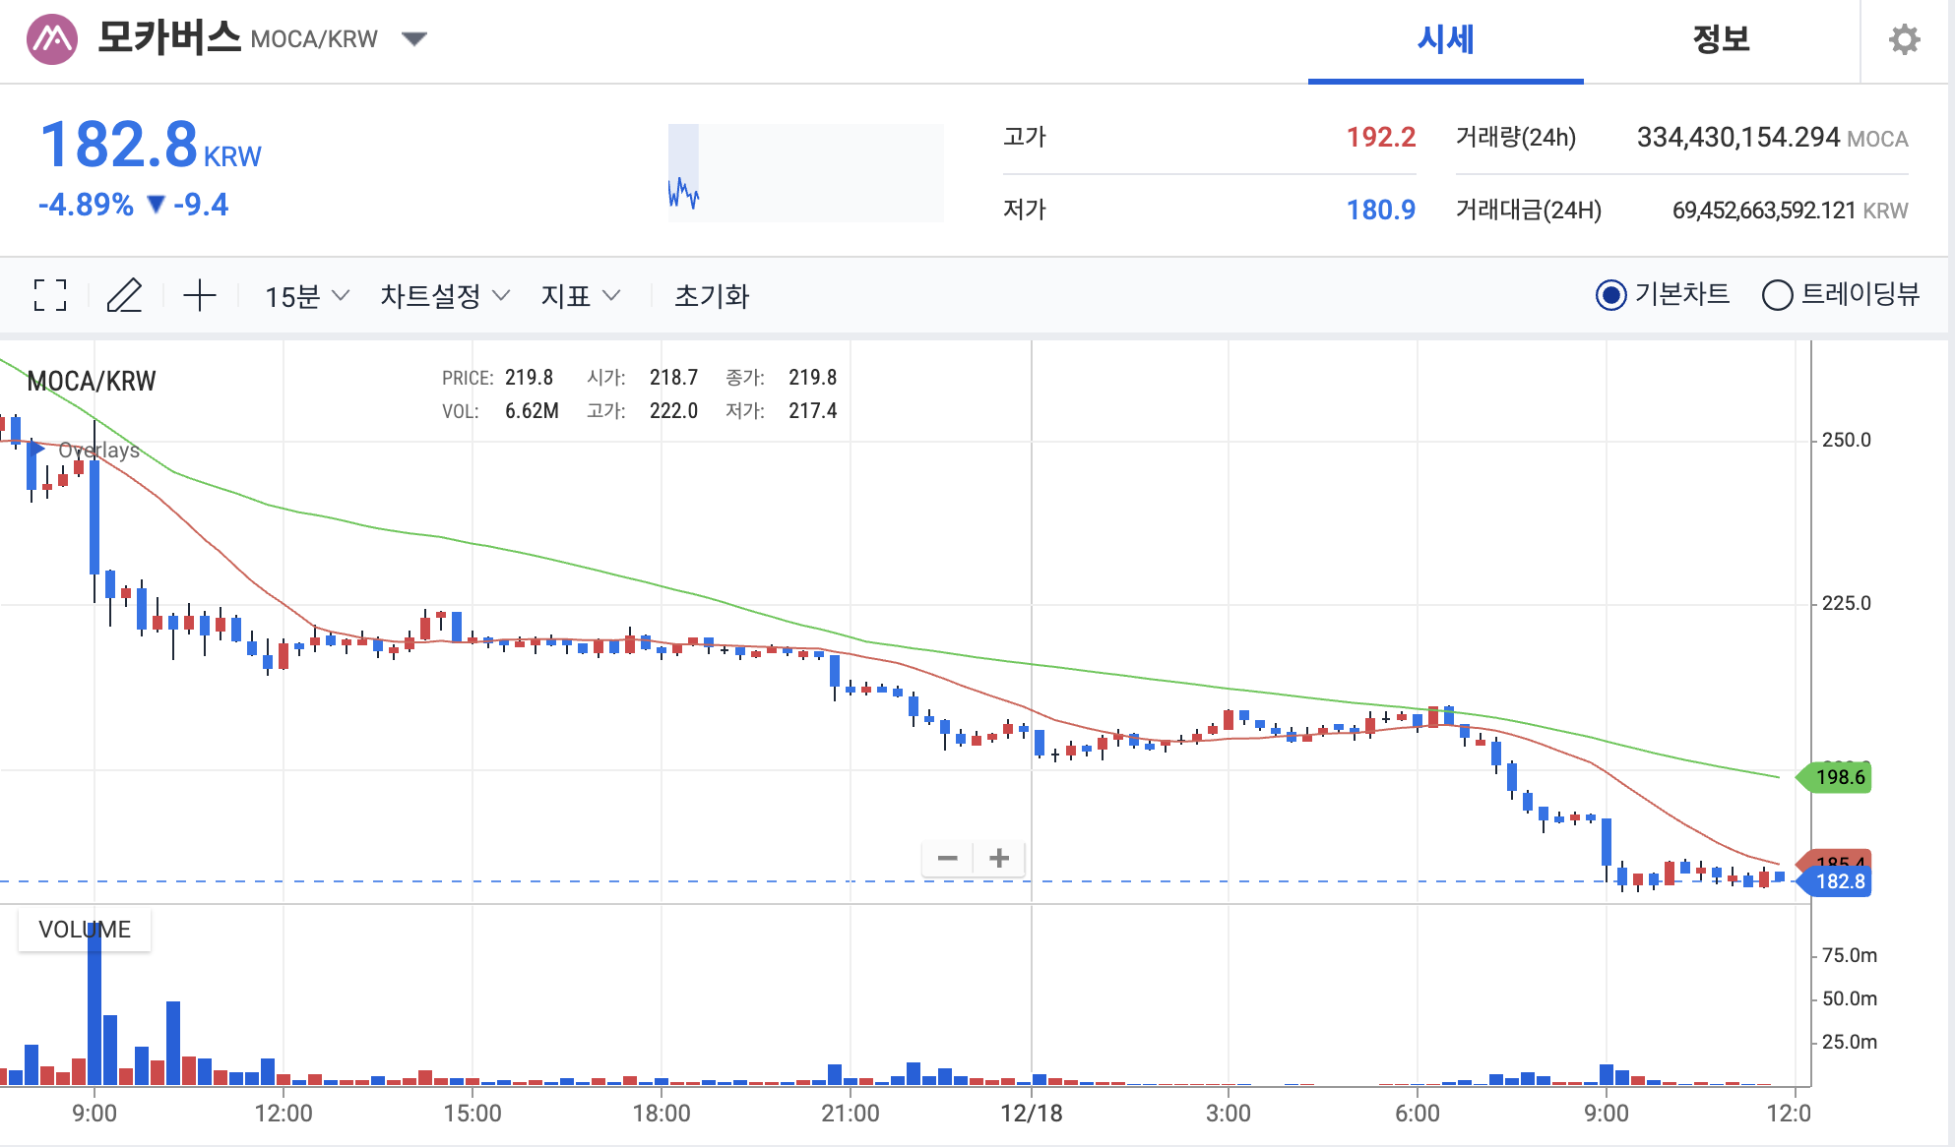Screen dimensions: 1955x1147
Task: Click the mini price sparkline thumbnail
Action: click(x=804, y=172)
